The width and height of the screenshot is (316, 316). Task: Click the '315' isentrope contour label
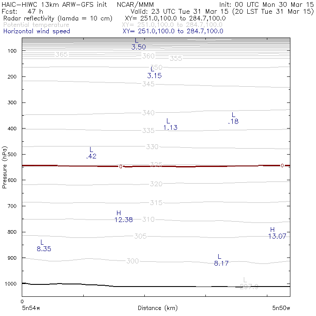pos(156,202)
